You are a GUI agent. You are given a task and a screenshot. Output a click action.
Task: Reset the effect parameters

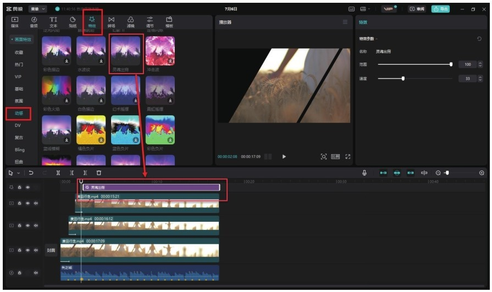click(479, 39)
